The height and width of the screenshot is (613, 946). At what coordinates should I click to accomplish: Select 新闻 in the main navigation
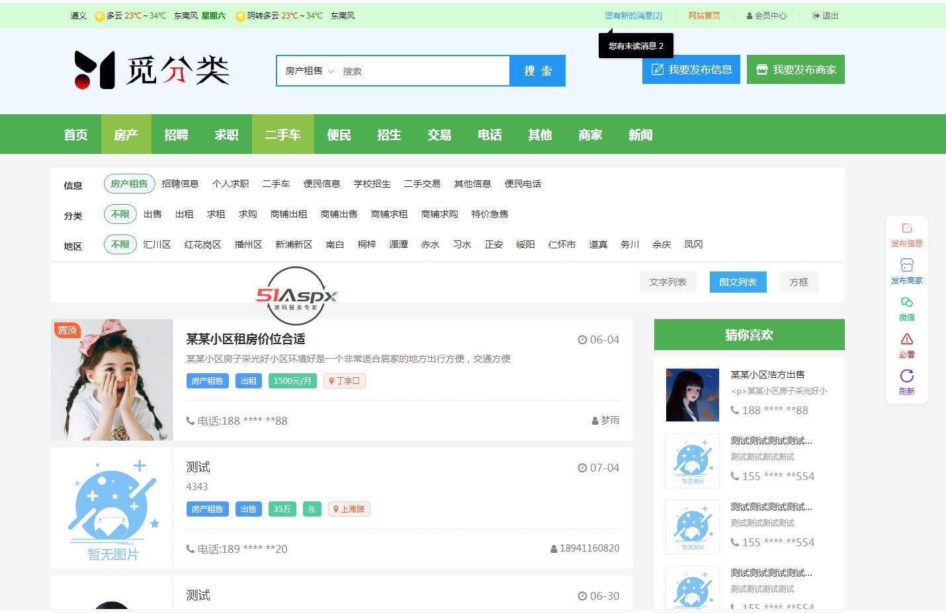pos(641,135)
